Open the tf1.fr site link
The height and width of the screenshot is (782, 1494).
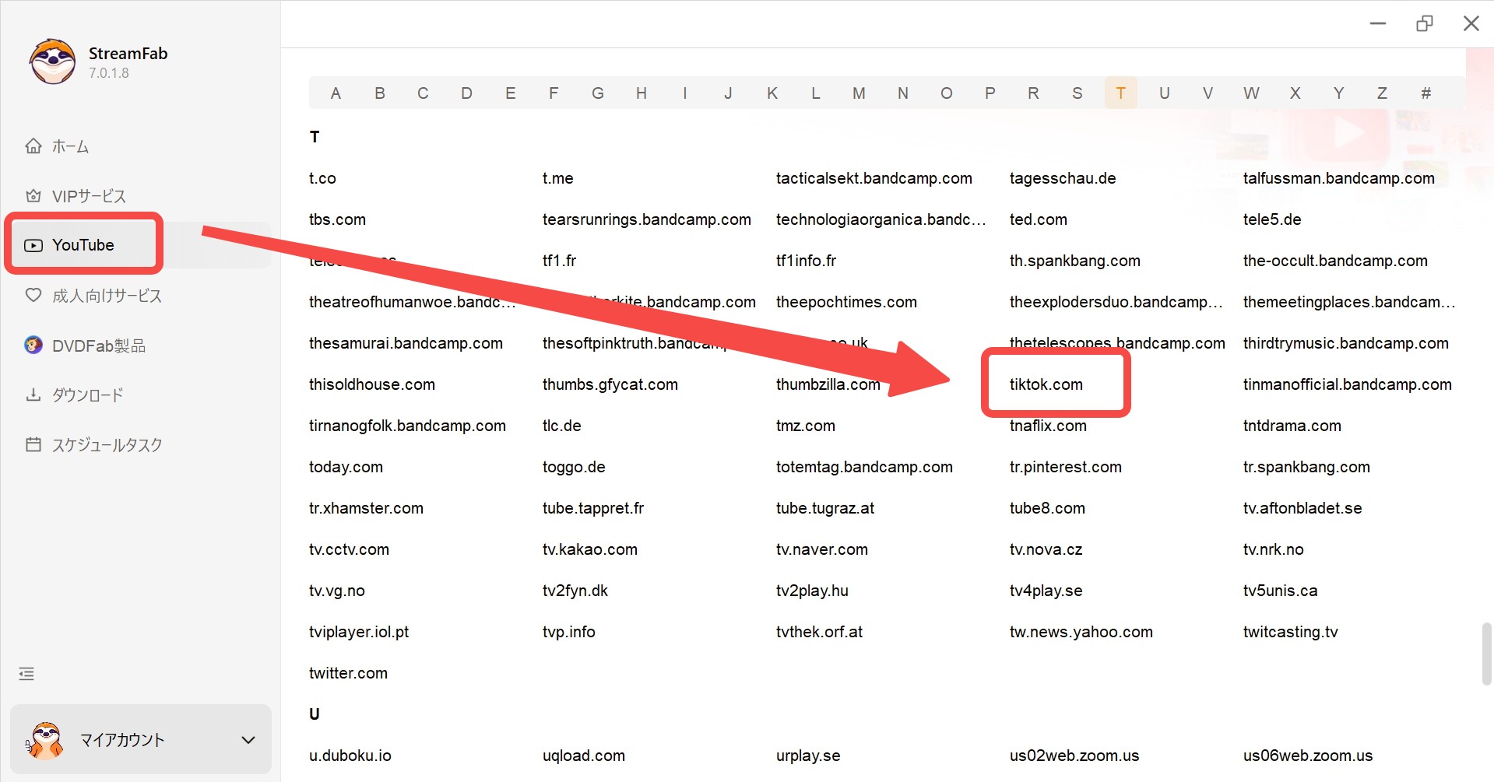pyautogui.click(x=559, y=261)
